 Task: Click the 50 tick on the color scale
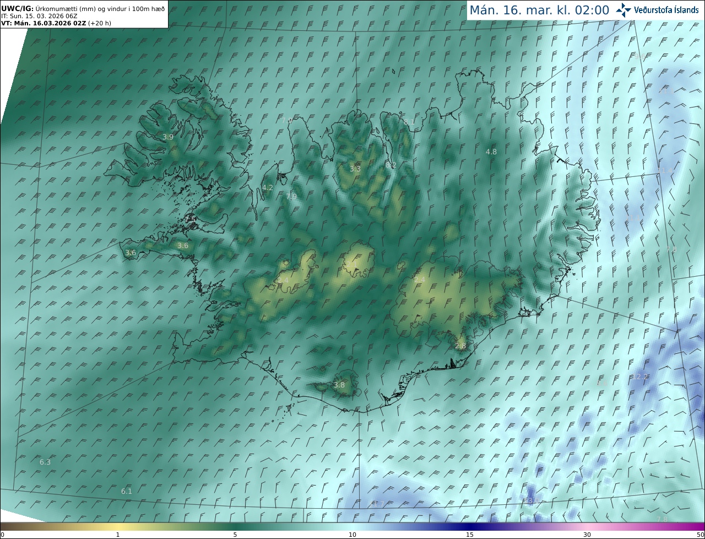(x=700, y=535)
